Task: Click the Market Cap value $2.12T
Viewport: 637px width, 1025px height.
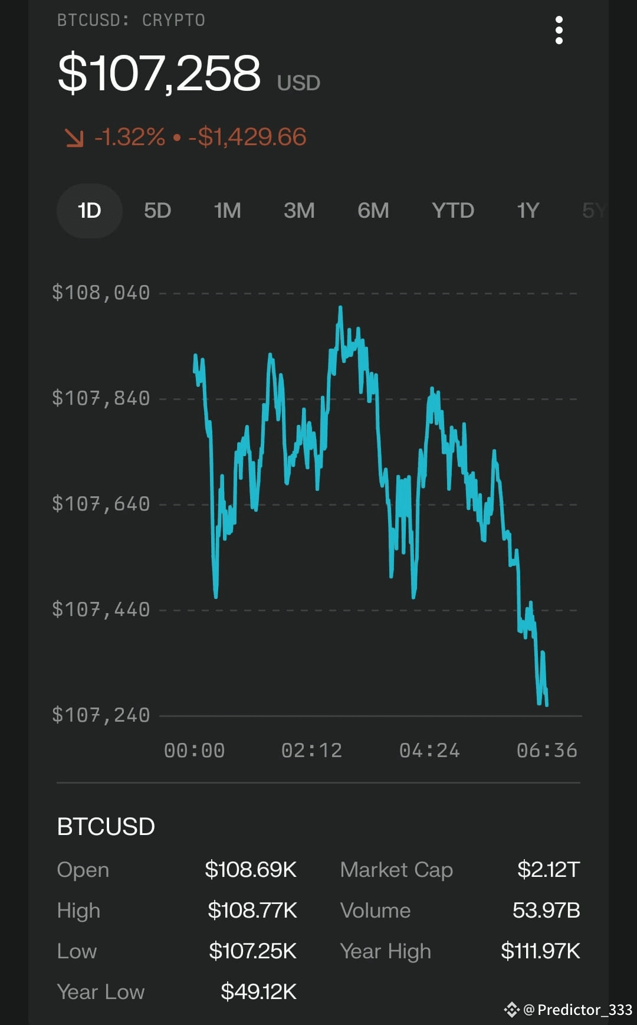Action: click(x=549, y=870)
